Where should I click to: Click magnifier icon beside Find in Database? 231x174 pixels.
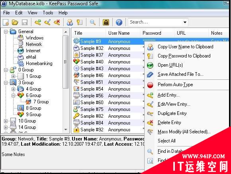click(150, 151)
